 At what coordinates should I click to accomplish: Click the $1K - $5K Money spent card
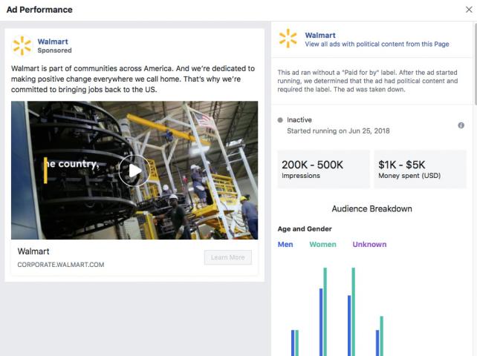point(420,169)
